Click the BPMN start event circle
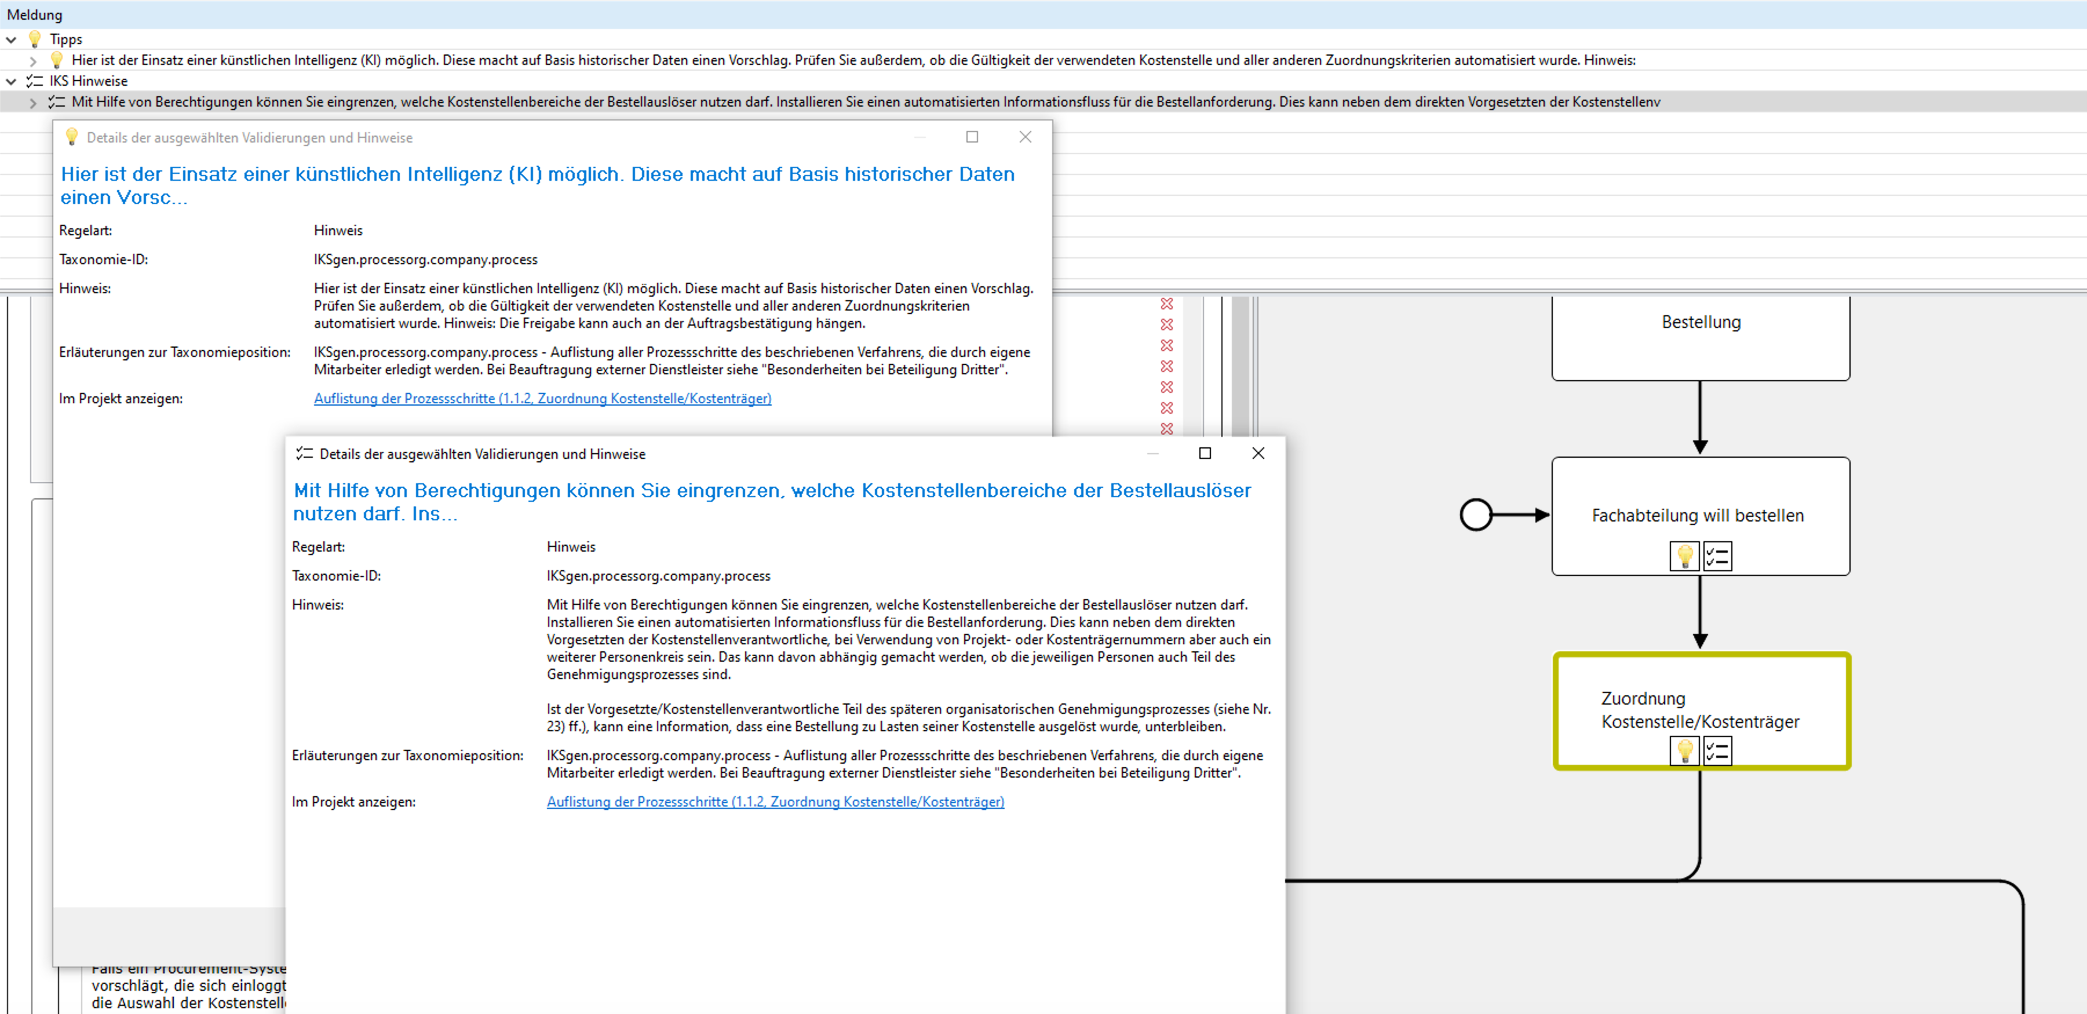This screenshot has width=2087, height=1014. point(1475,515)
